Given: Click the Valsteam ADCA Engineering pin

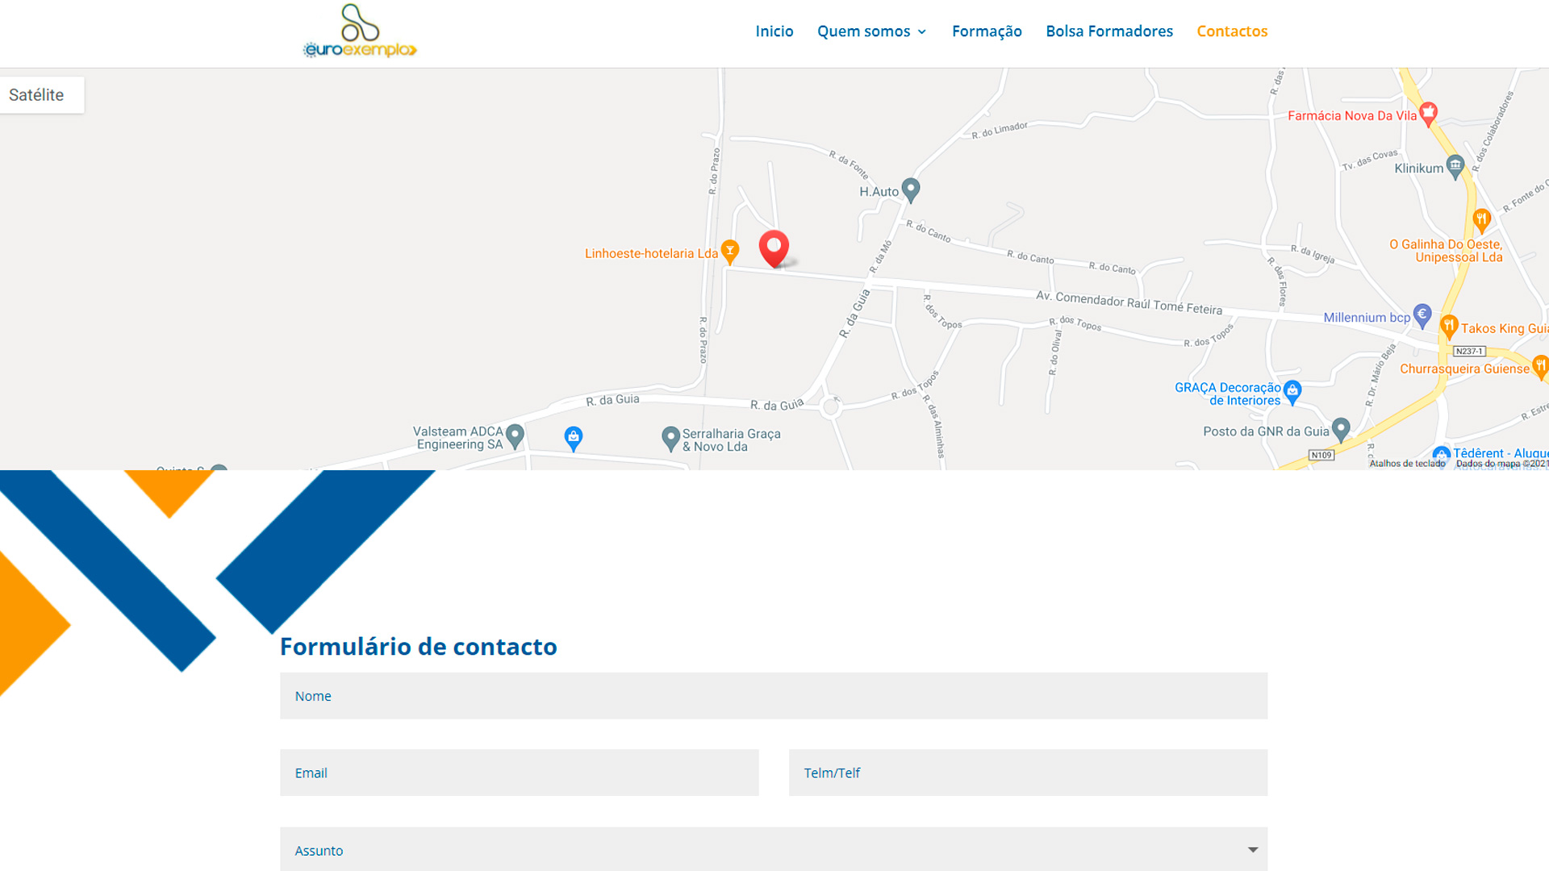Looking at the screenshot, I should [515, 435].
